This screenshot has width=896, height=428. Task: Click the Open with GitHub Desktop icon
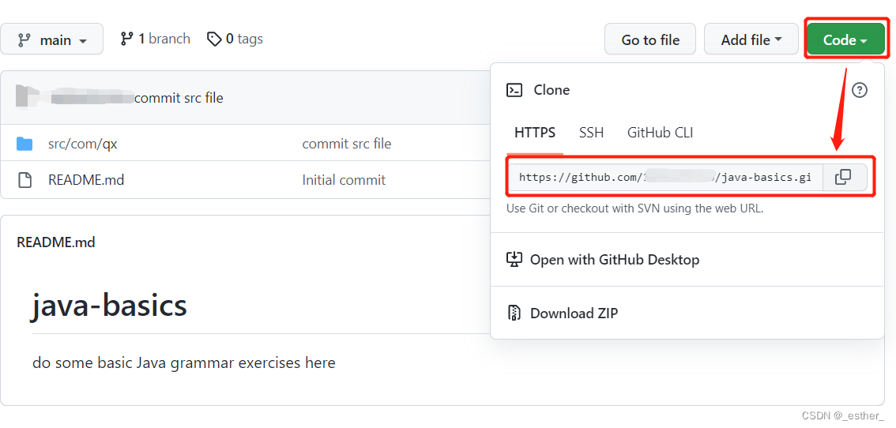514,259
